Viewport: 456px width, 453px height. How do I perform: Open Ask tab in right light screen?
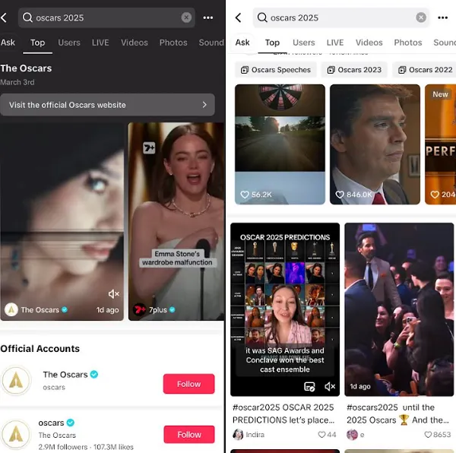click(x=242, y=43)
